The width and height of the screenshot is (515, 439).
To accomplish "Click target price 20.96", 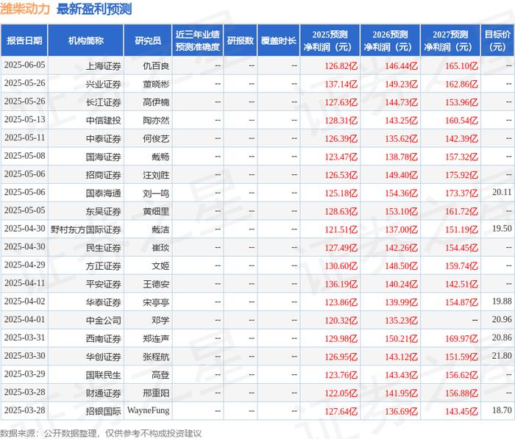I will 502,319.
